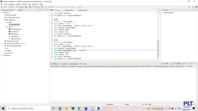Open the File menu

point(2,4)
